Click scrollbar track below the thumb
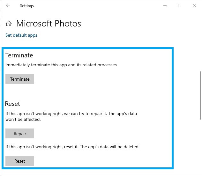The height and width of the screenshot is (176, 202). pyautogui.click(x=201, y=147)
